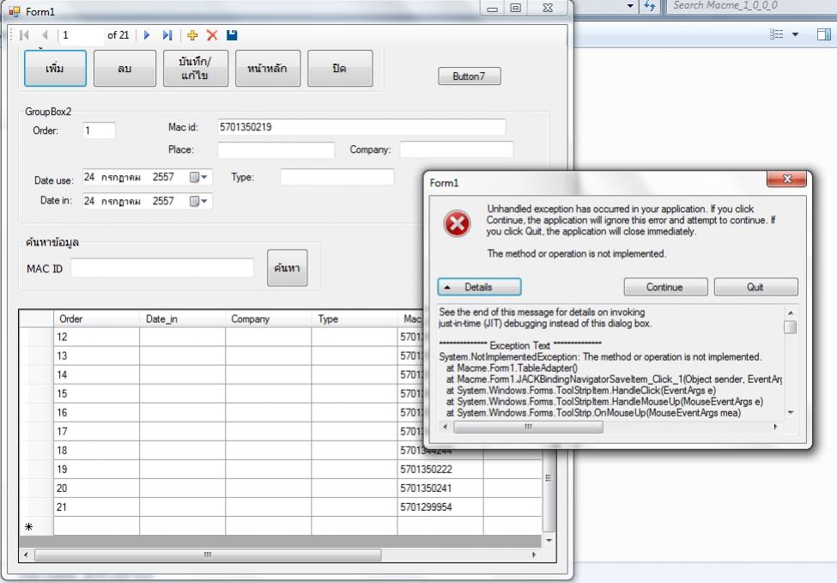Open the Date in calendar dropdown

point(199,201)
